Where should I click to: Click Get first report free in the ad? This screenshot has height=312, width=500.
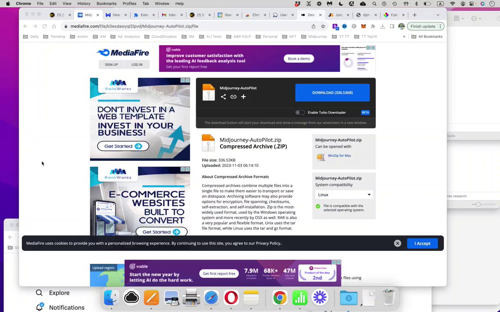[x=219, y=273]
